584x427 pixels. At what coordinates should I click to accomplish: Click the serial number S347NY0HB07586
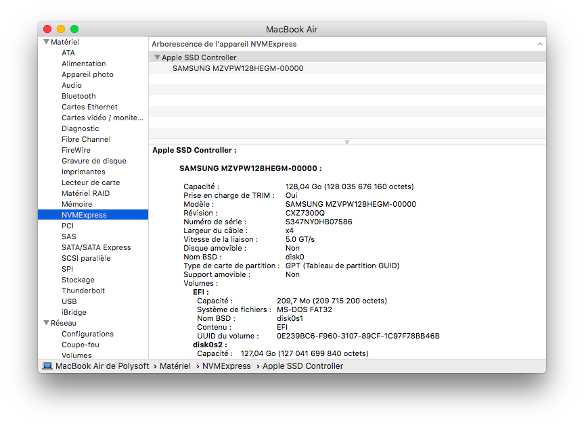pos(319,222)
